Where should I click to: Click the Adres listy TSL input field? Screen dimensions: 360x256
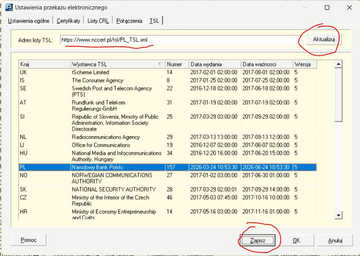coord(179,40)
